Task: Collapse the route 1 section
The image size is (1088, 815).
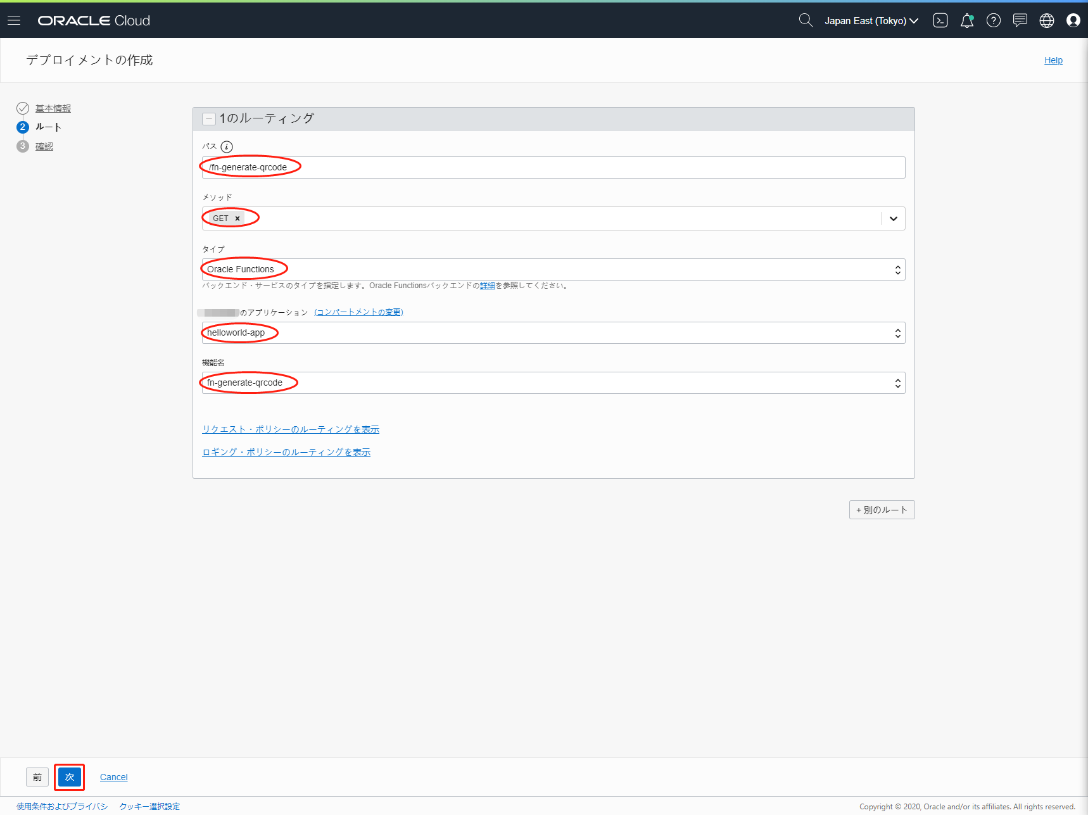Action: point(209,119)
